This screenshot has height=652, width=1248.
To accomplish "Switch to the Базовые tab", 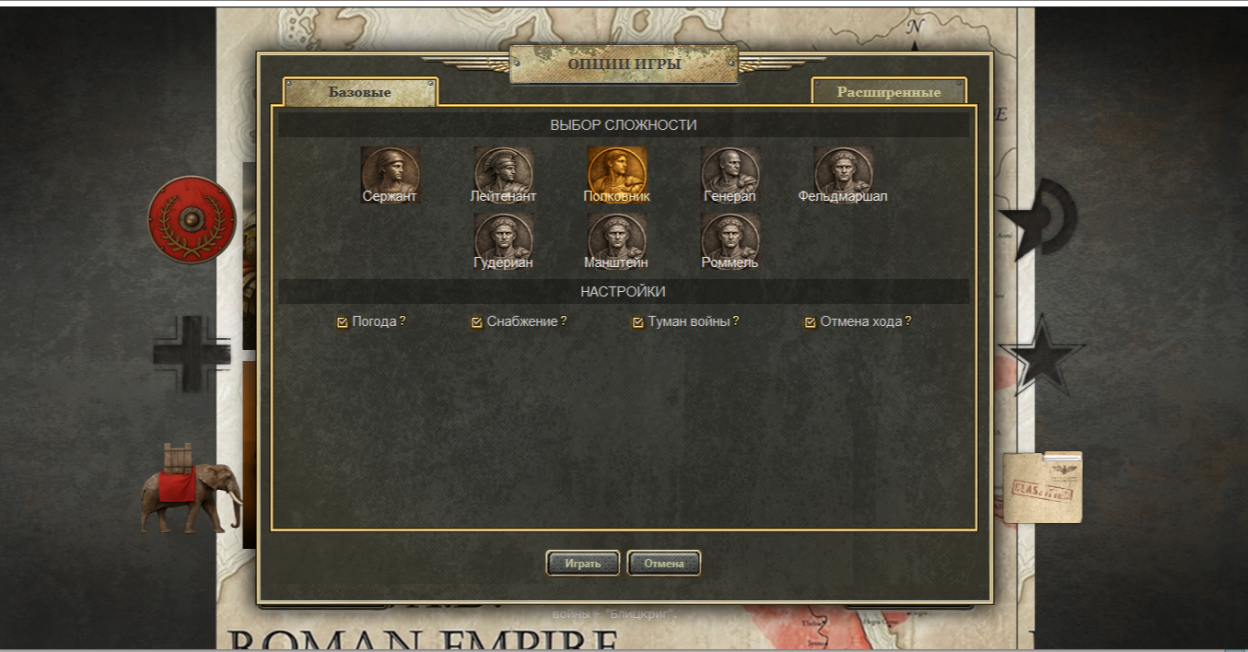I will pyautogui.click(x=360, y=92).
